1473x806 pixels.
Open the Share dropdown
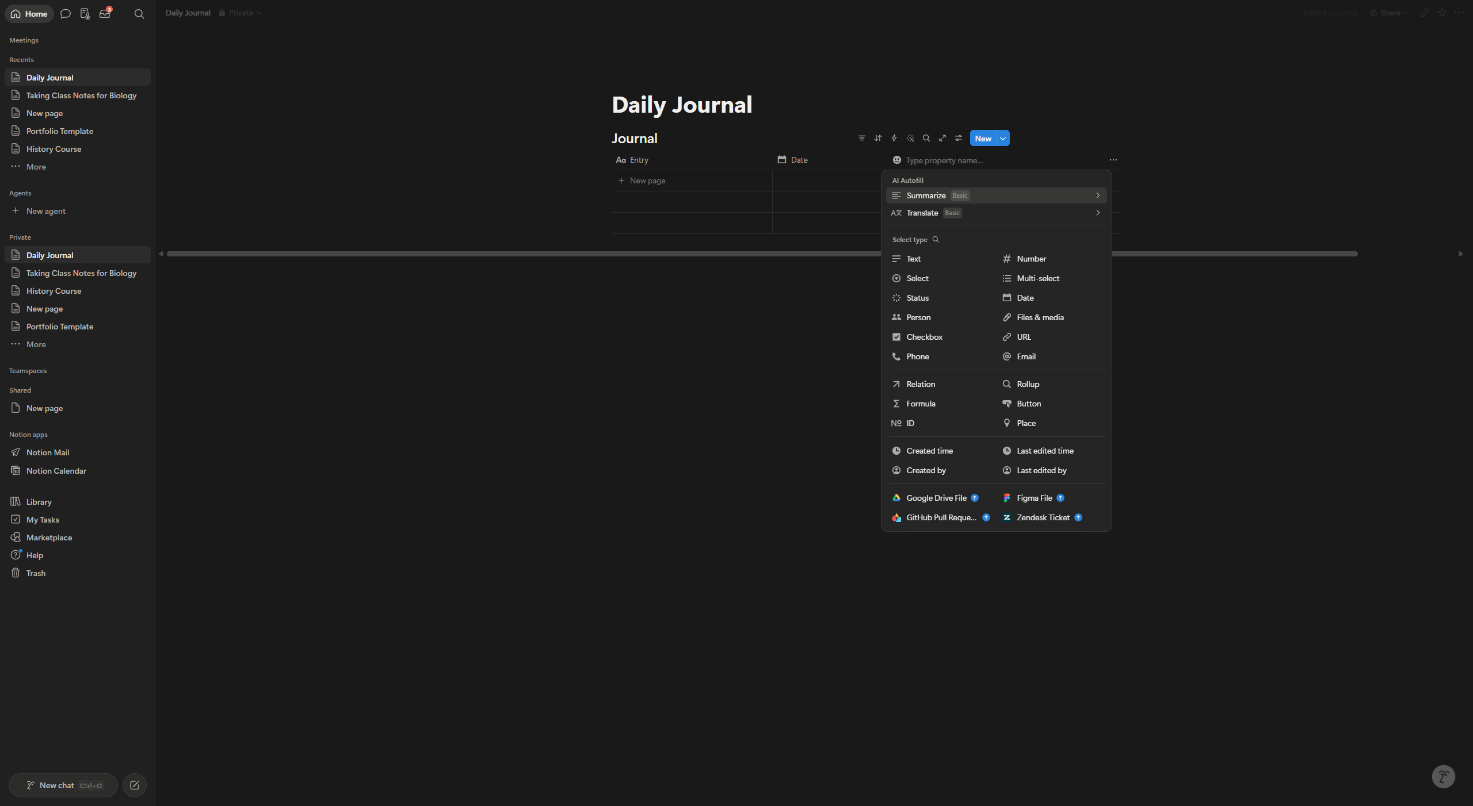[1389, 13]
